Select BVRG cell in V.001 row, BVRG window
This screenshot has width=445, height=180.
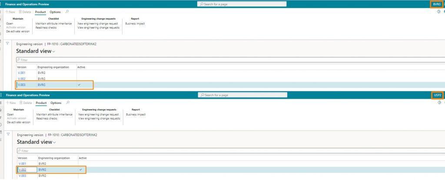click(x=41, y=73)
